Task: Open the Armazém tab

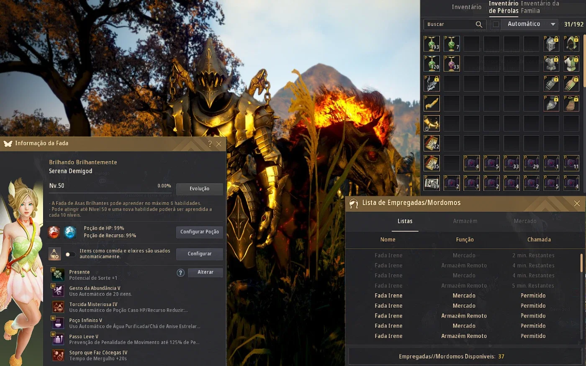Action: tap(465, 221)
